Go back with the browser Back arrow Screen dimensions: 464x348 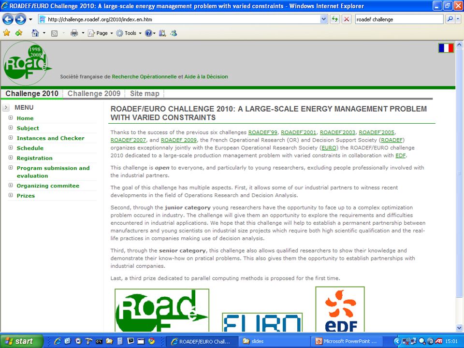pyautogui.click(x=8, y=19)
